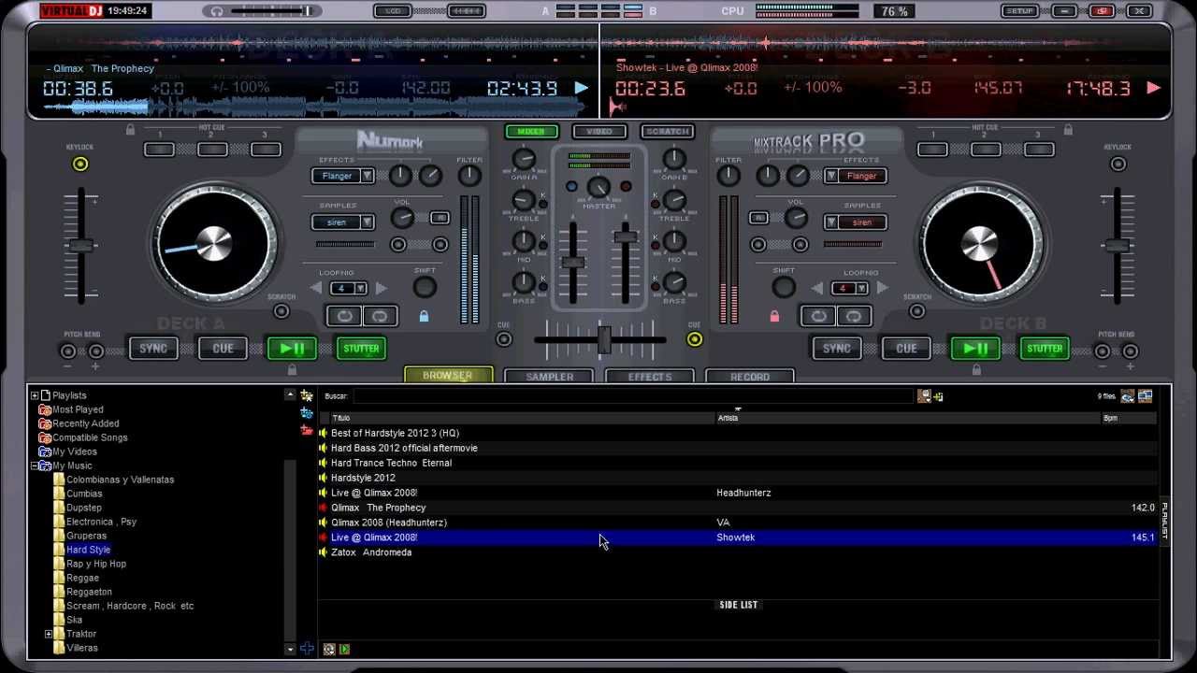This screenshot has width=1197, height=673.
Task: Double Deck B loop with right arrow
Action: (881, 289)
